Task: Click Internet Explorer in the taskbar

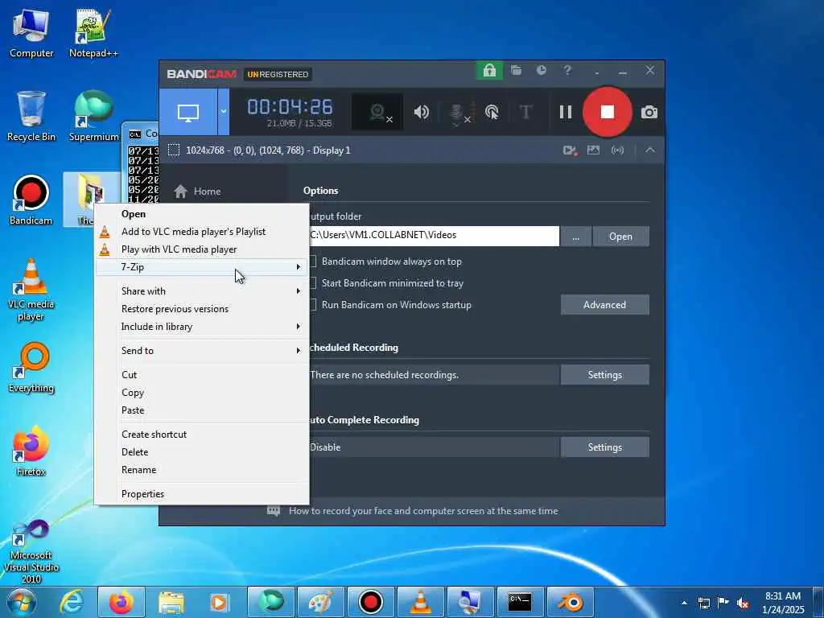Action: click(x=72, y=602)
